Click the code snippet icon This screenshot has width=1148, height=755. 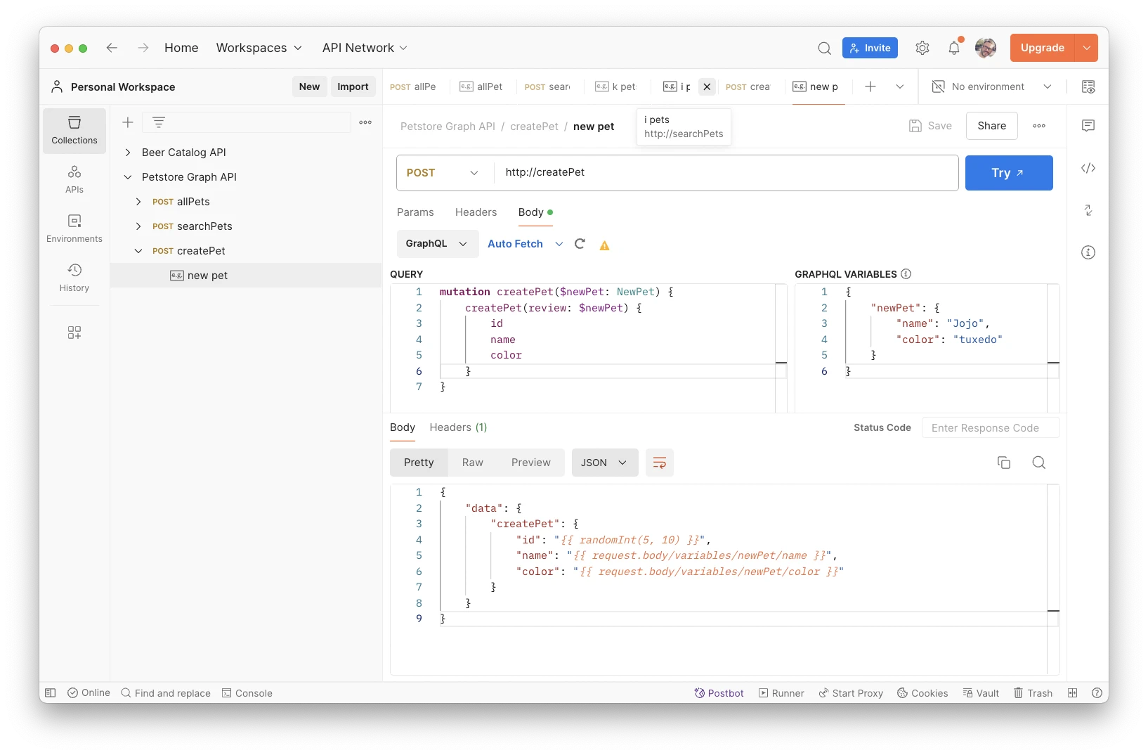1088,168
